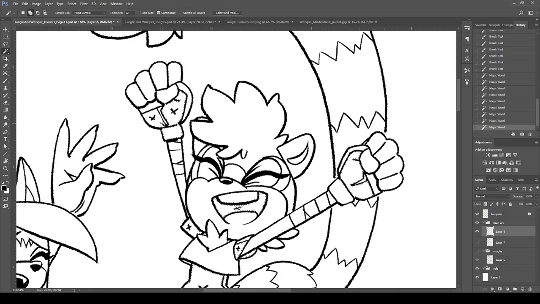Add a Brightness/Contrast adjustment

pyautogui.click(x=488, y=155)
